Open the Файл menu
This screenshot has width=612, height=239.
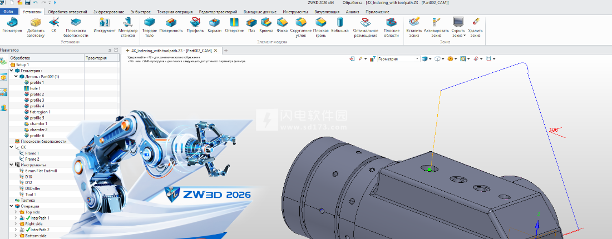(x=9, y=11)
